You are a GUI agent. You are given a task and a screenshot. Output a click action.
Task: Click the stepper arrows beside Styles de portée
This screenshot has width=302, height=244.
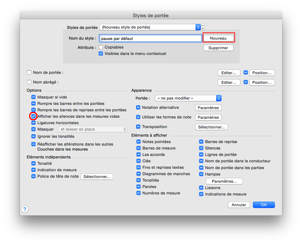(203, 27)
